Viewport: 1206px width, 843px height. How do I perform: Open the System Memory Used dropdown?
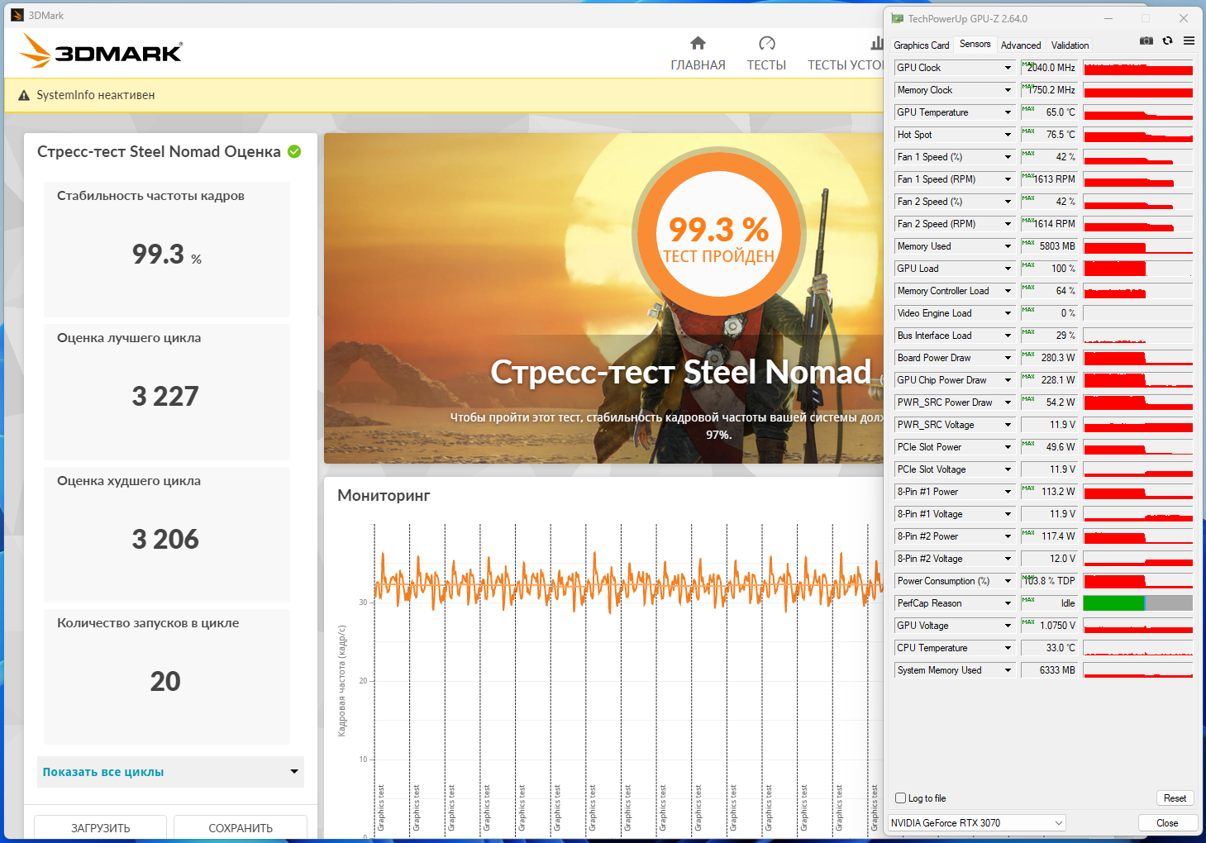[x=1008, y=670]
